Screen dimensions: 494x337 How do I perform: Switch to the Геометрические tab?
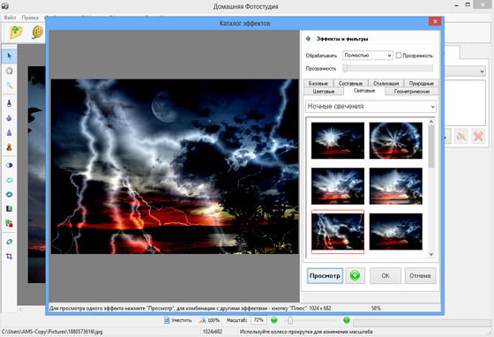412,92
